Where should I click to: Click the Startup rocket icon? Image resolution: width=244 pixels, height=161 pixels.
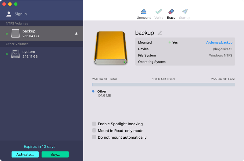185,12
